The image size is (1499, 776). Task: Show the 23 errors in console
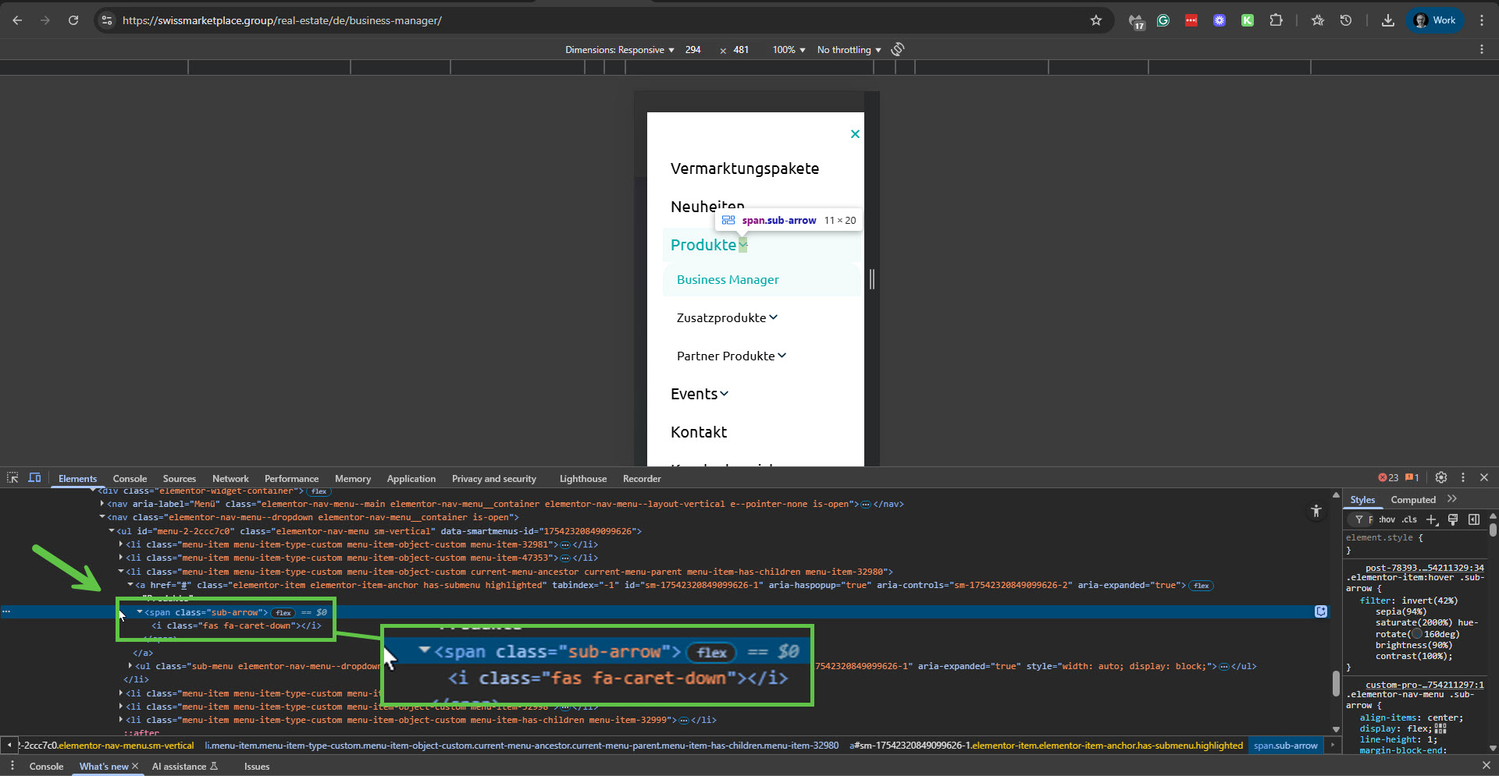(x=1388, y=478)
